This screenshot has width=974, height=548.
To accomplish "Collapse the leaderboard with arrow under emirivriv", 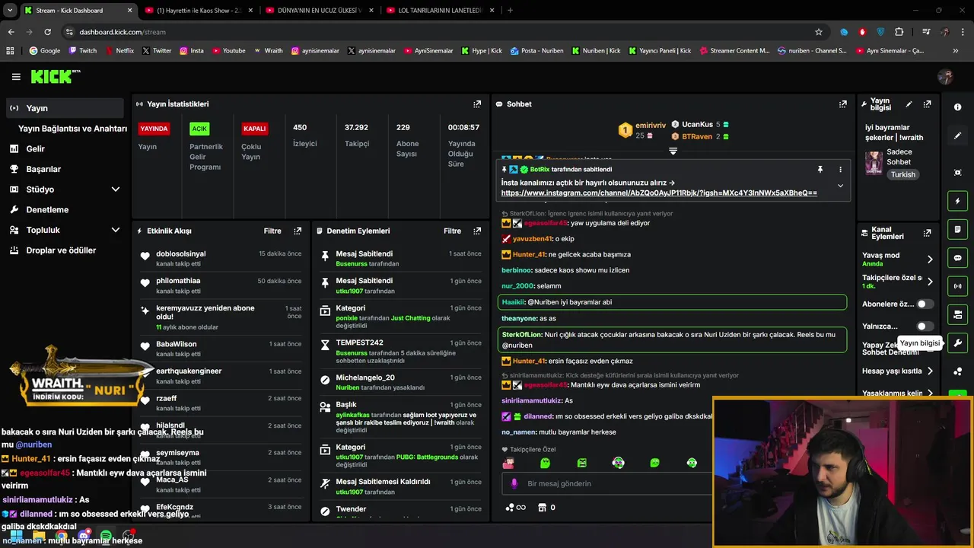I will tap(673, 151).
